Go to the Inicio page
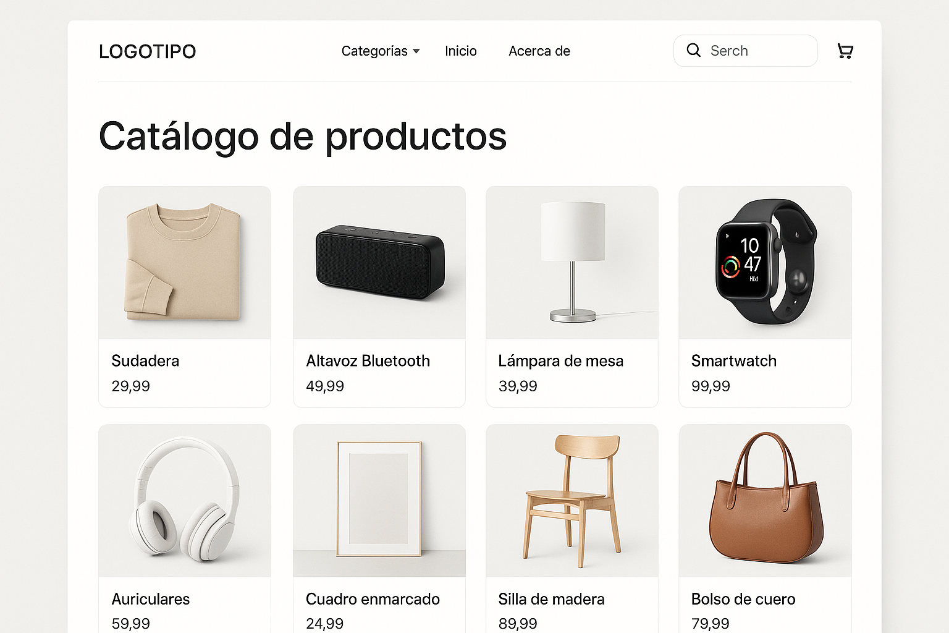949x633 pixels. click(461, 51)
